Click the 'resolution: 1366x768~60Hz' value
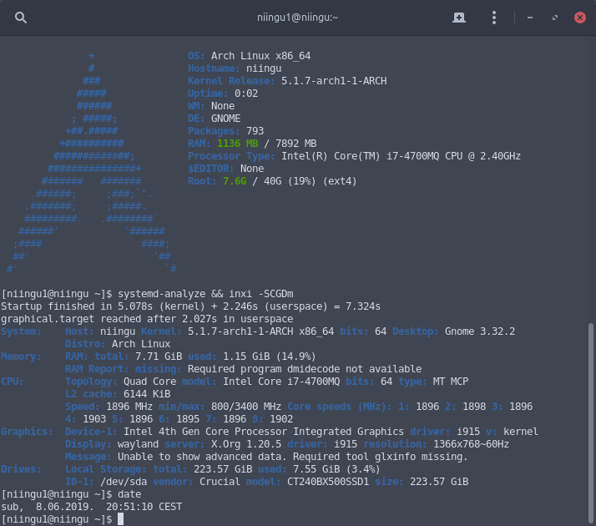The width and height of the screenshot is (596, 526). [436, 444]
